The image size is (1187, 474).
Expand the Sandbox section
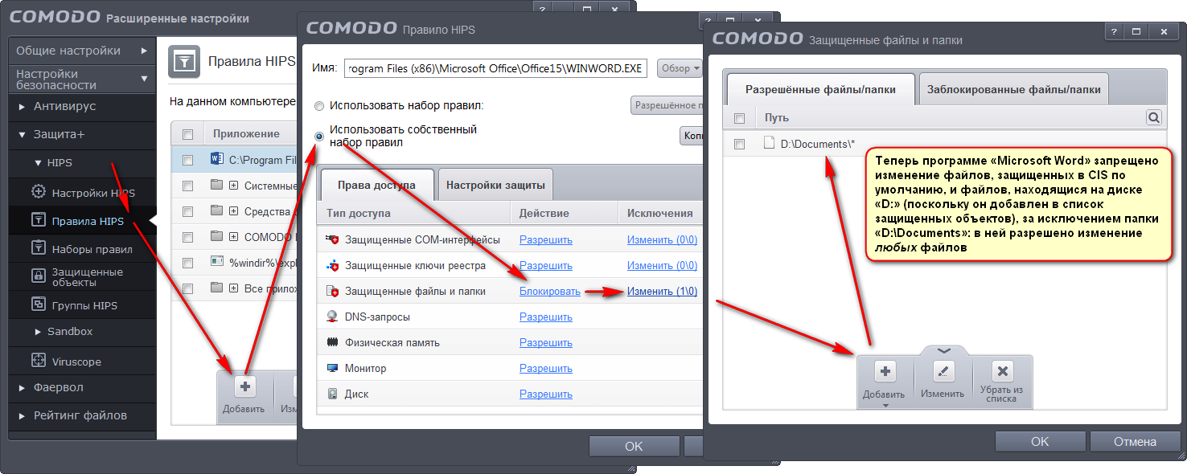click(x=82, y=331)
